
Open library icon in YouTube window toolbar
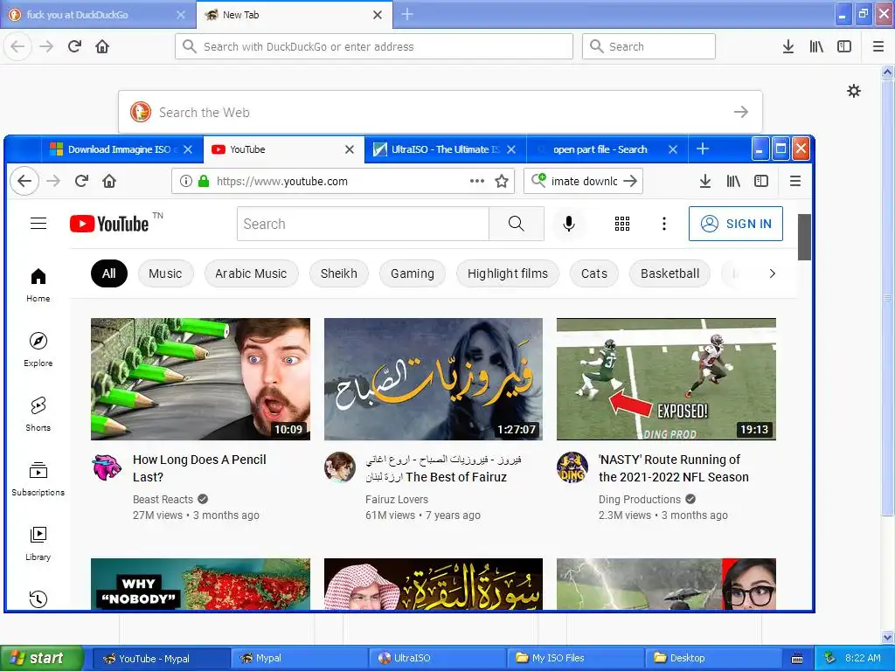click(x=733, y=182)
